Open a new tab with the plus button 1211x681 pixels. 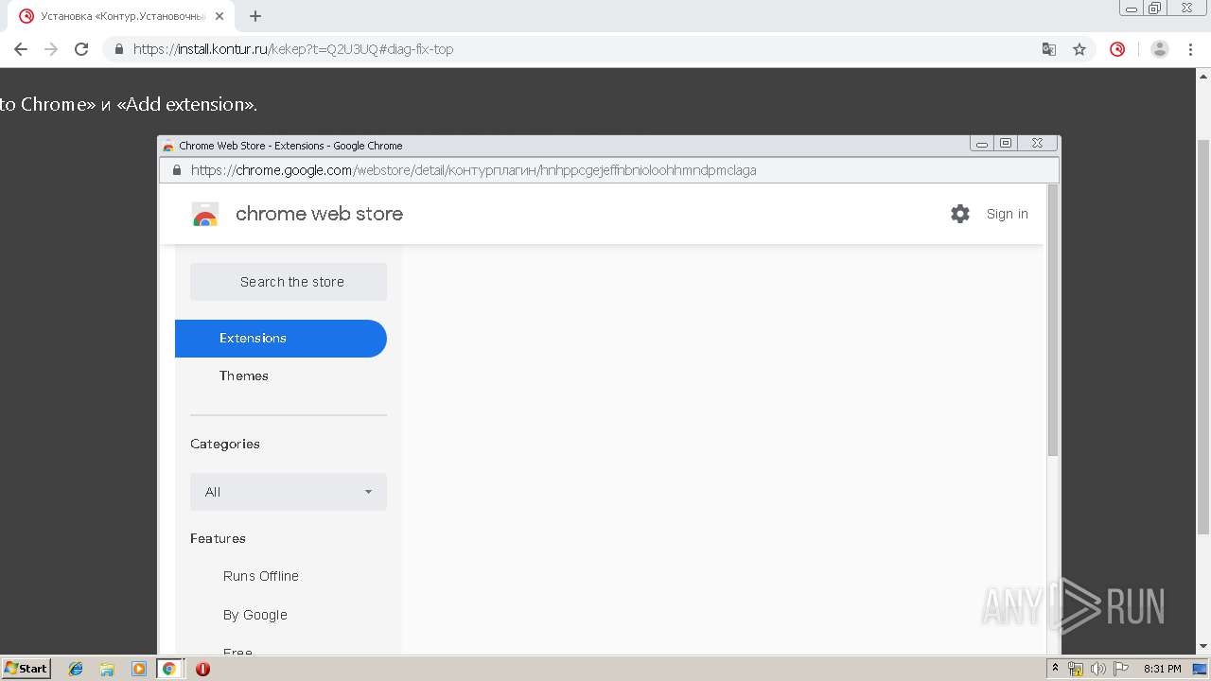tap(255, 16)
